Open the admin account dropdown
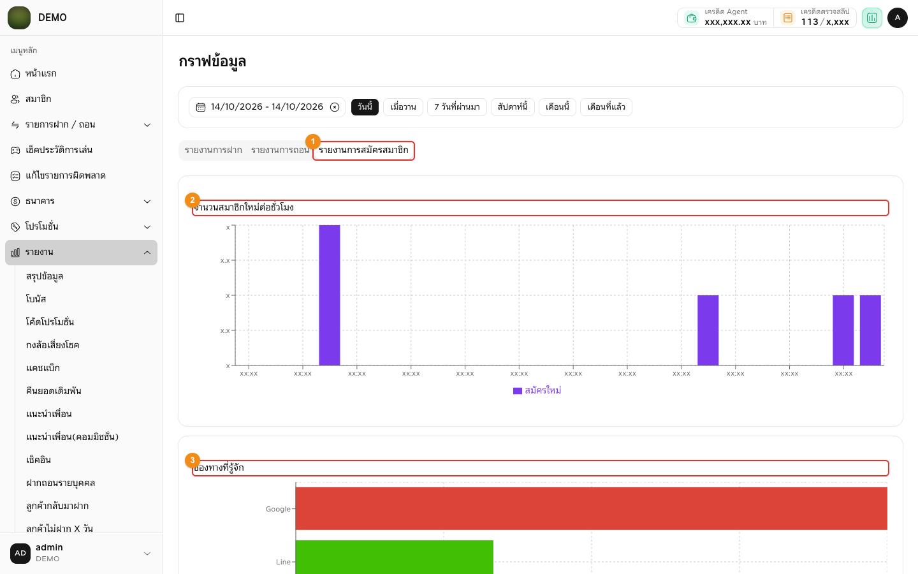 [81, 554]
